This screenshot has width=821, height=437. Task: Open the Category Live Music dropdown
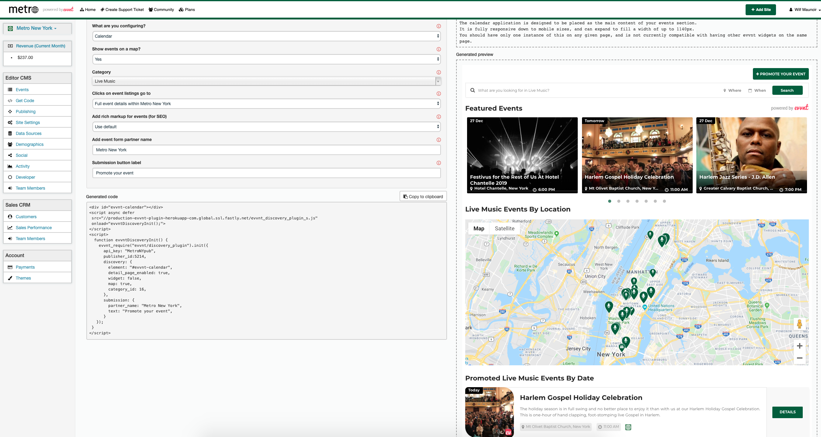click(x=266, y=81)
